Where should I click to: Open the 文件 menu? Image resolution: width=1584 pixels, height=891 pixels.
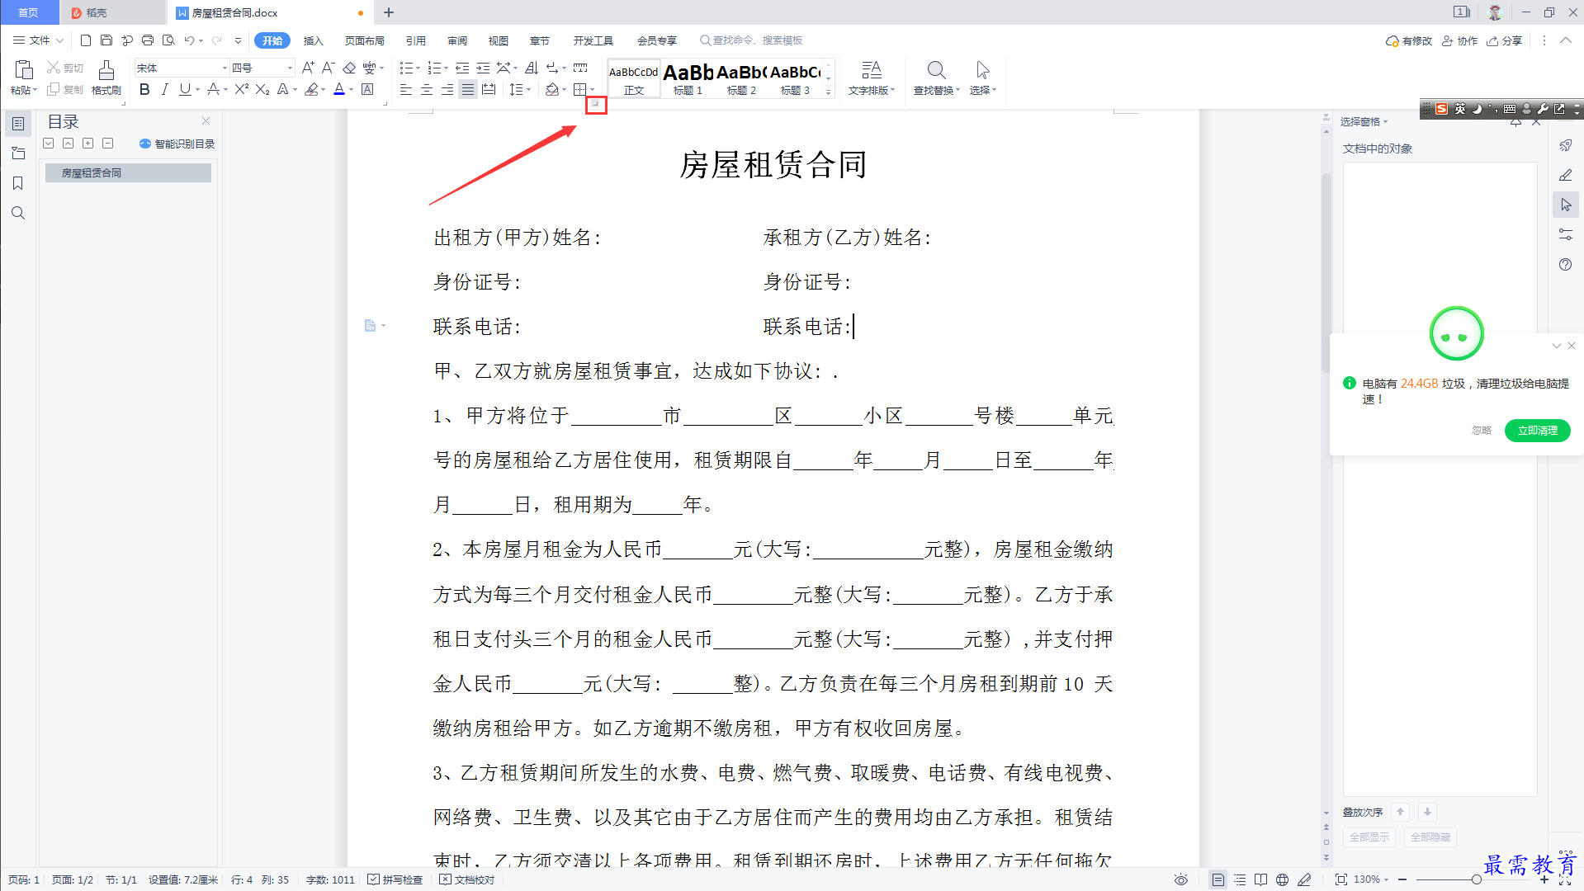coord(38,40)
